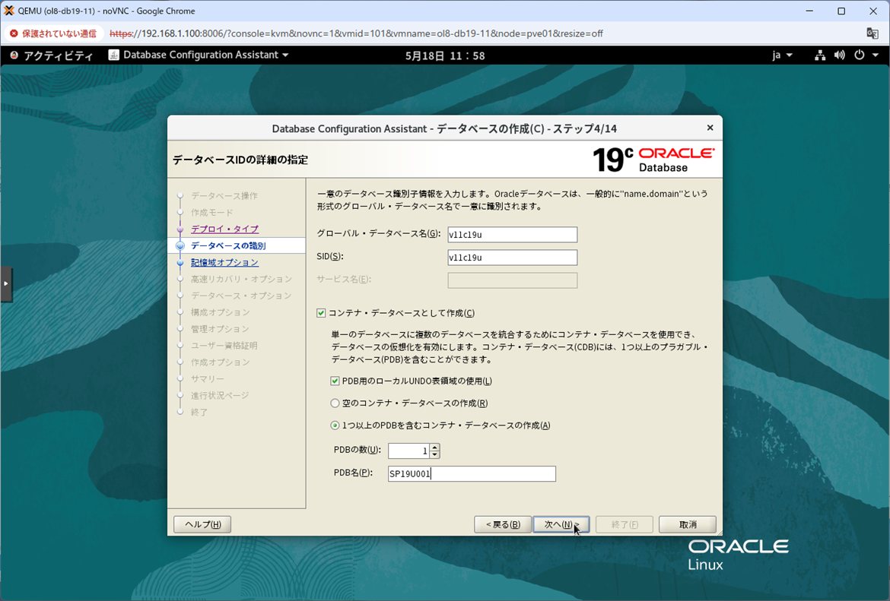This screenshot has height=601, width=890.
Task: Click the Summary (サマリー) step
Action: pos(207,378)
